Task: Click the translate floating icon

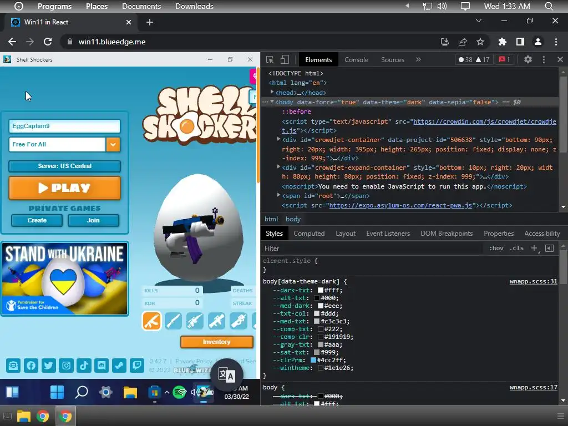Action: tap(226, 375)
